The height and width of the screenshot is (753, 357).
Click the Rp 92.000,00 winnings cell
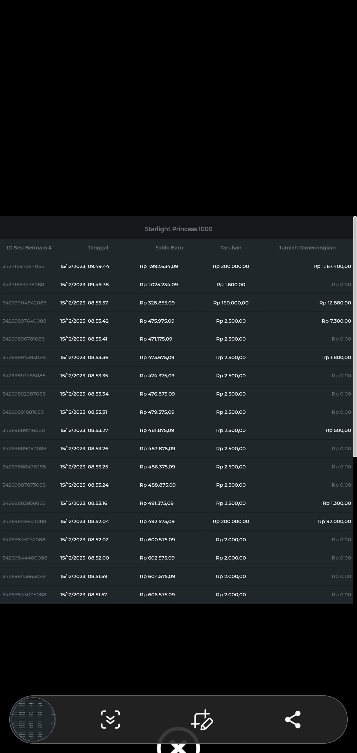(x=334, y=521)
